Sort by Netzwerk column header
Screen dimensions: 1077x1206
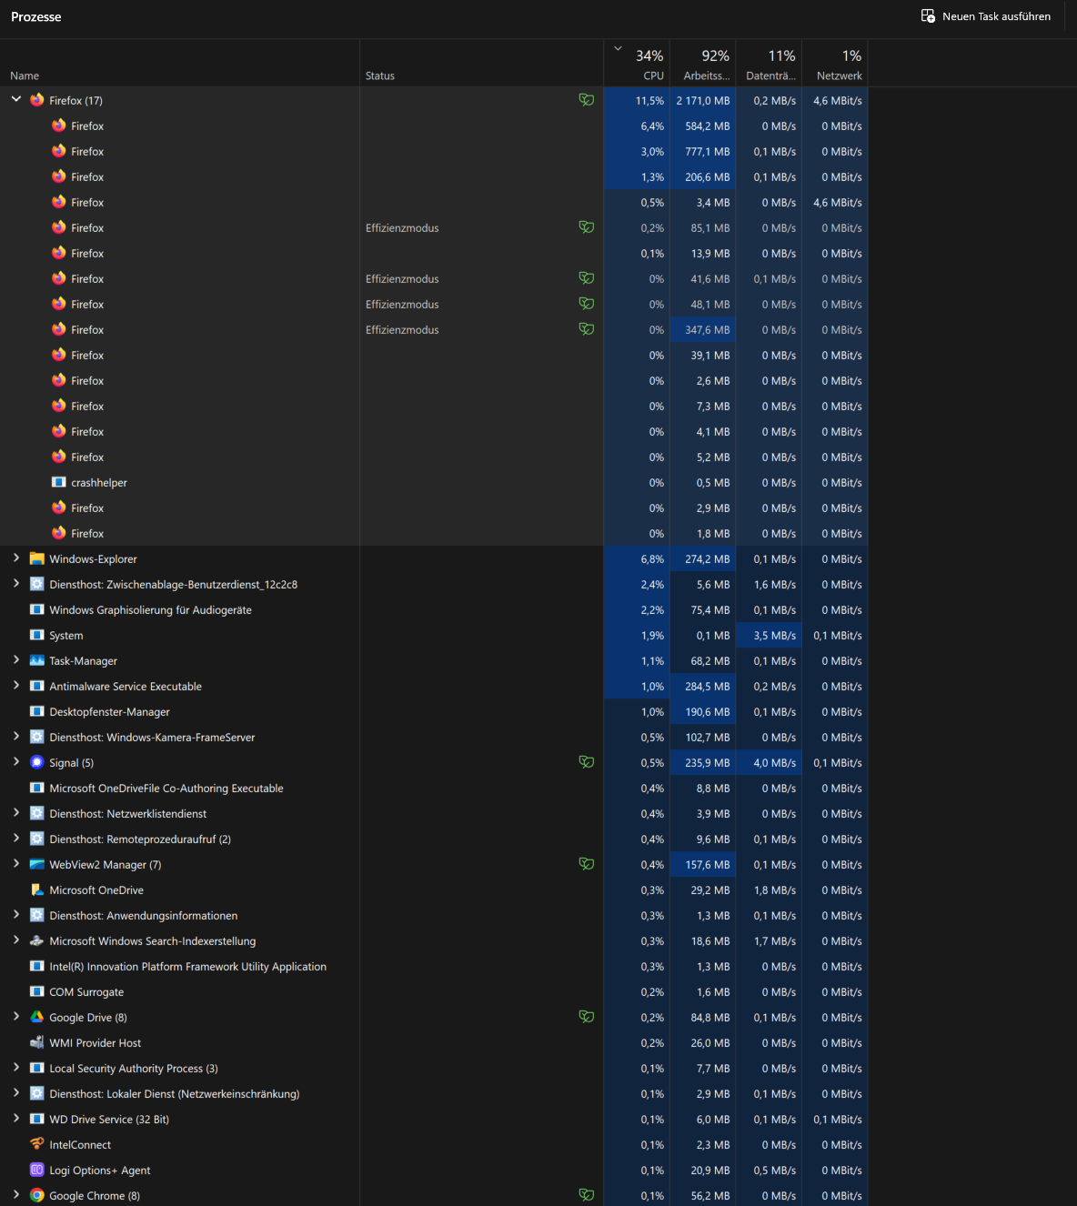tap(835, 63)
